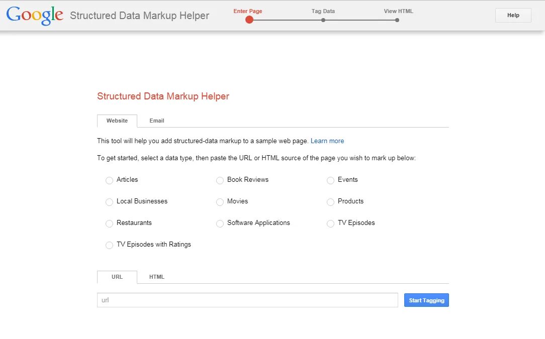Click the View HTML step marker

(397, 20)
